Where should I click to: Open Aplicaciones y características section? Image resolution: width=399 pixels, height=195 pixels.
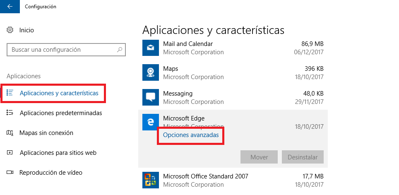click(x=59, y=93)
